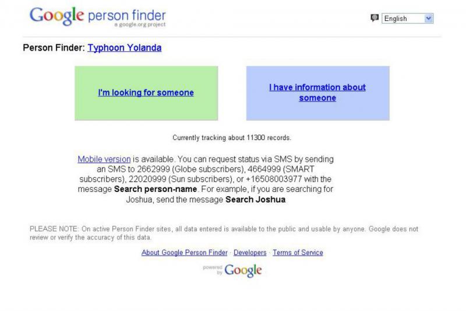
Task: Open the Mobile version link
Action: tap(104, 159)
